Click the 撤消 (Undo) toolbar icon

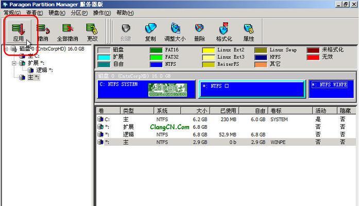[43, 29]
